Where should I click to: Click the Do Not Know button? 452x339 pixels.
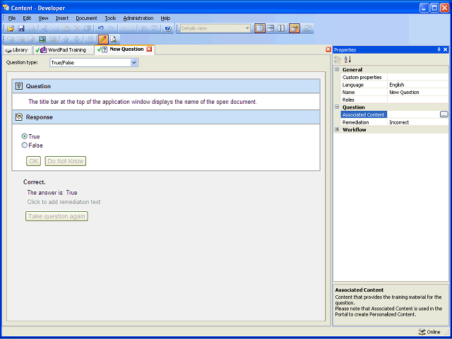point(66,161)
